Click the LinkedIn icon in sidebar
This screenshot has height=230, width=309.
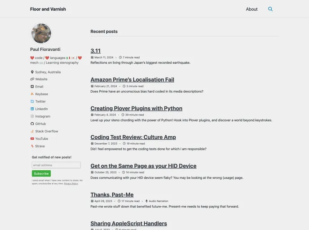click(x=32, y=109)
